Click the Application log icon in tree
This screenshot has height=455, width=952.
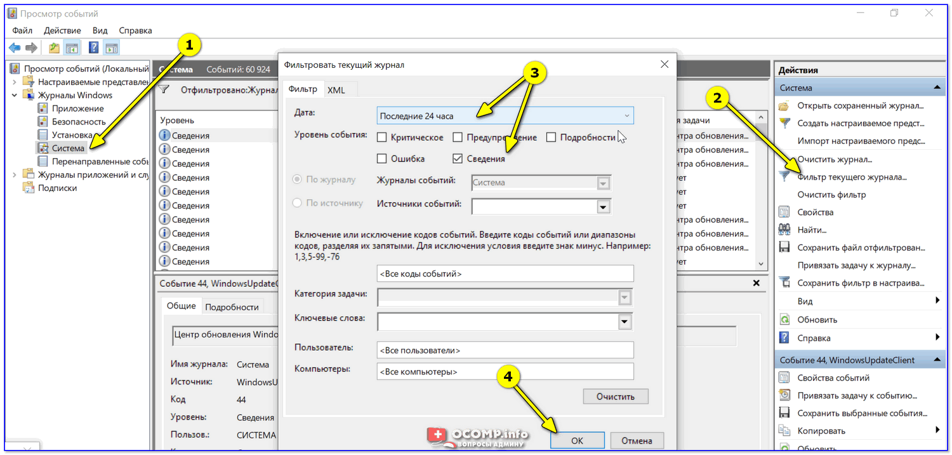(x=43, y=109)
